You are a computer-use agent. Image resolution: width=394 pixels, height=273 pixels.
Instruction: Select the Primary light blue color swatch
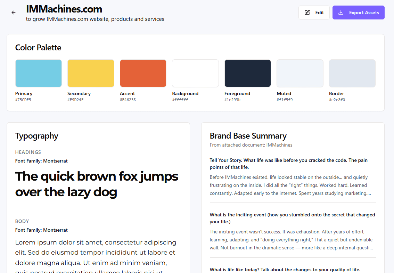coord(39,73)
